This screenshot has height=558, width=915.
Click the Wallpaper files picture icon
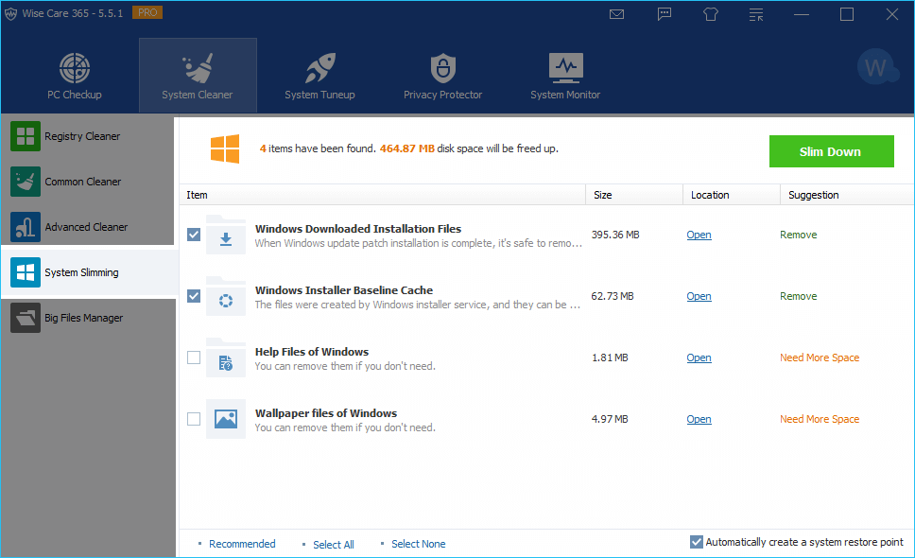(226, 419)
